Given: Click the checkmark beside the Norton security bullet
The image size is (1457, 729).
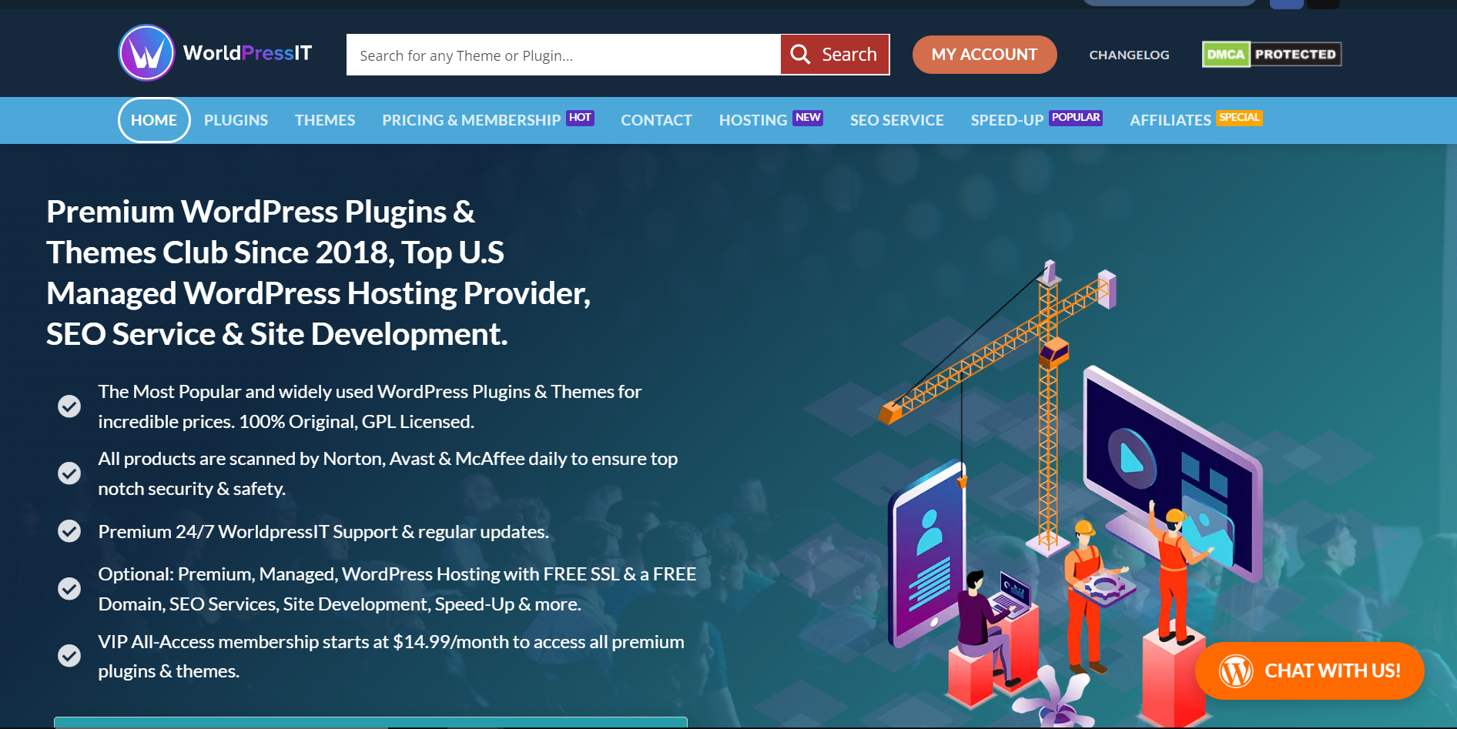Looking at the screenshot, I should pos(69,473).
